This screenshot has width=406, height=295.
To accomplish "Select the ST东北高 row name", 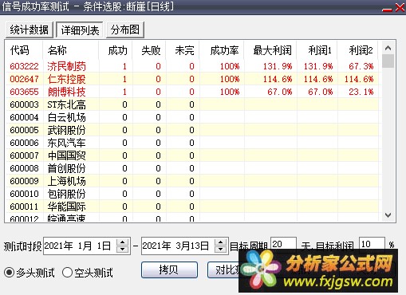I will pyautogui.click(x=66, y=104).
